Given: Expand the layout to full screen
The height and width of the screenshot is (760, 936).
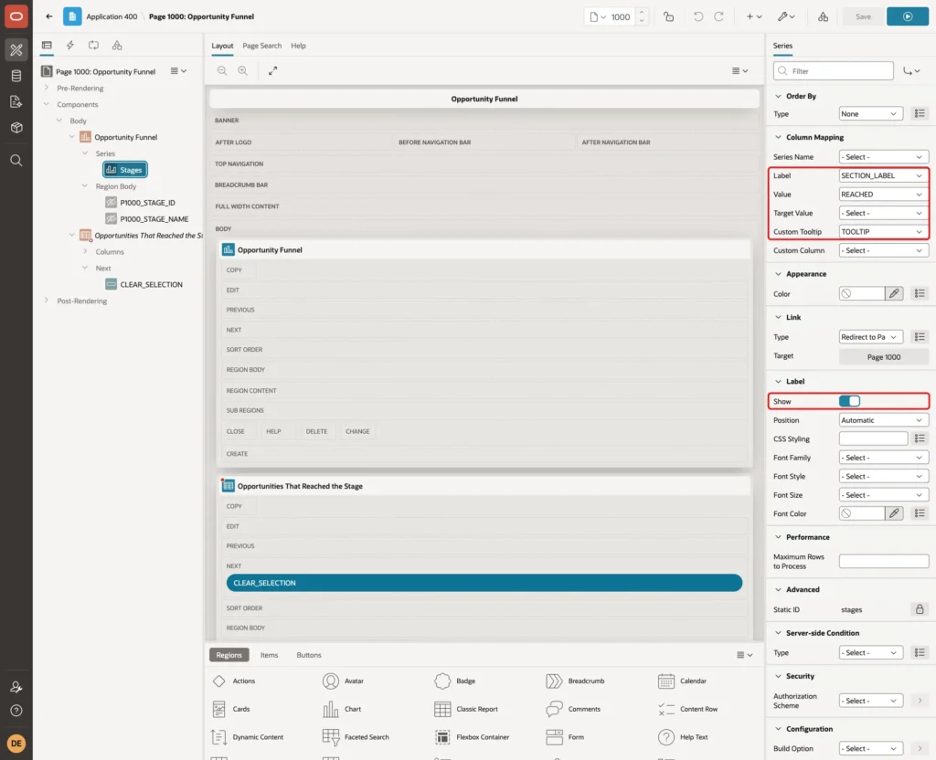Looking at the screenshot, I should [272, 71].
